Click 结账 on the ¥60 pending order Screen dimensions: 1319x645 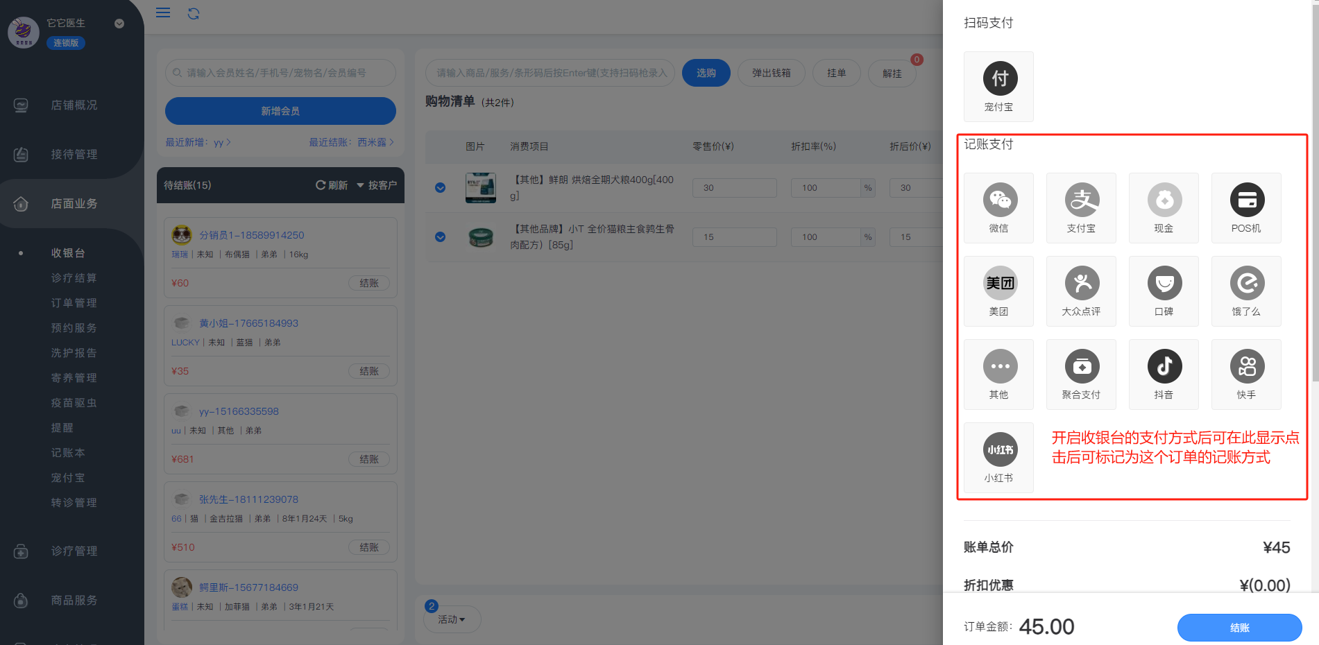pos(369,283)
